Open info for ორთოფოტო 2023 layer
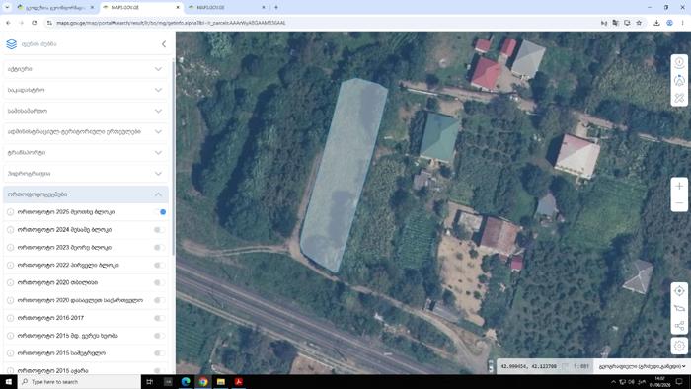691x389 pixels. pyautogui.click(x=10, y=247)
